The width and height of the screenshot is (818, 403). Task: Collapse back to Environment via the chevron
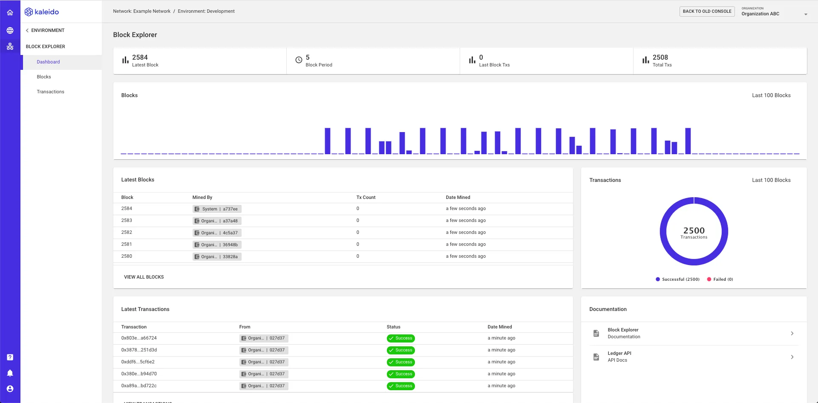pyautogui.click(x=27, y=30)
